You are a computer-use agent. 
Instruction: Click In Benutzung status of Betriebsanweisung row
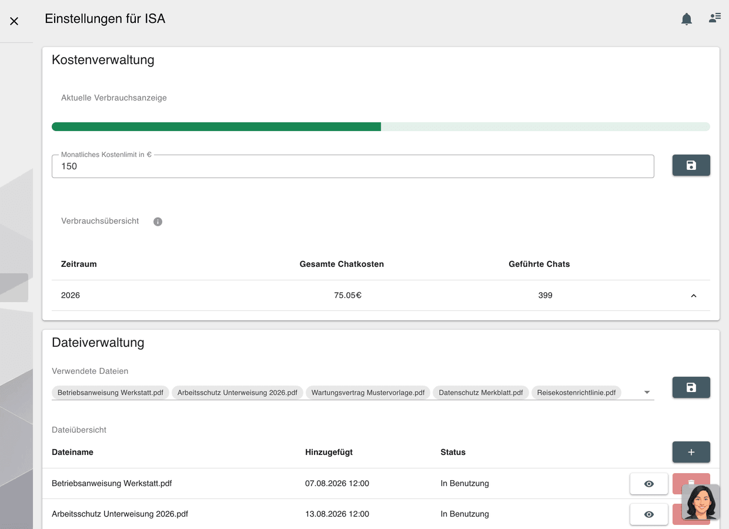(464, 483)
